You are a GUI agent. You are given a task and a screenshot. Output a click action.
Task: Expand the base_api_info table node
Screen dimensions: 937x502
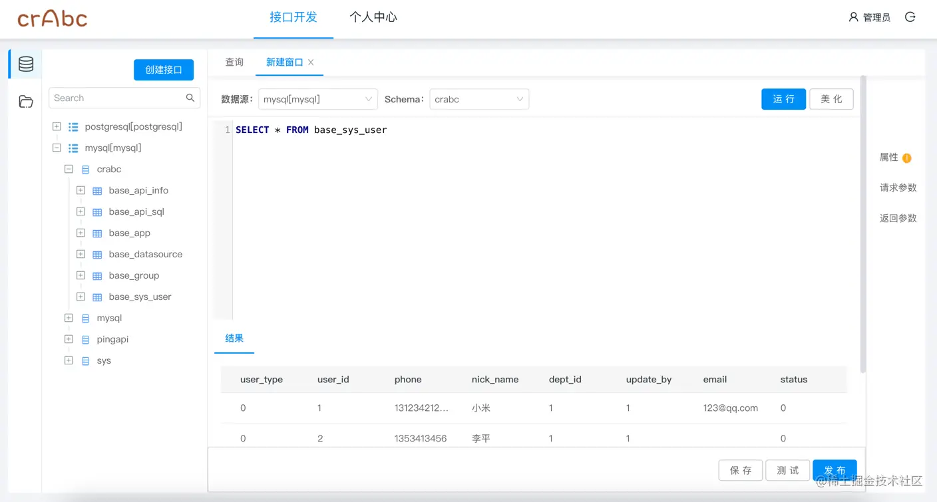coord(81,190)
